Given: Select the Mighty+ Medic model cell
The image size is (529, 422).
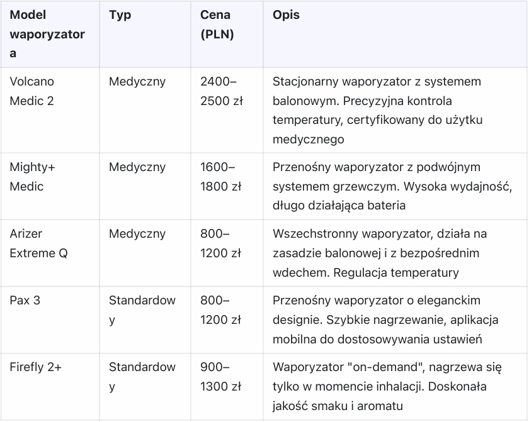Looking at the screenshot, I should pos(26,177).
